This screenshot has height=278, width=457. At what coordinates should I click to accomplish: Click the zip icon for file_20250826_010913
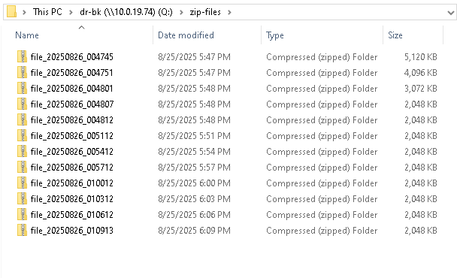coord(22,230)
